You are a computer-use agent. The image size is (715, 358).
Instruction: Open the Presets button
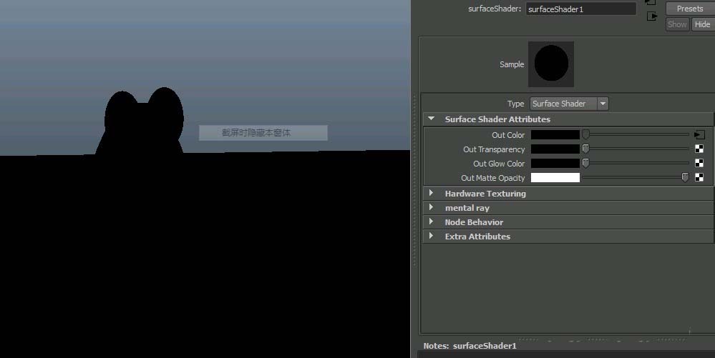[689, 9]
